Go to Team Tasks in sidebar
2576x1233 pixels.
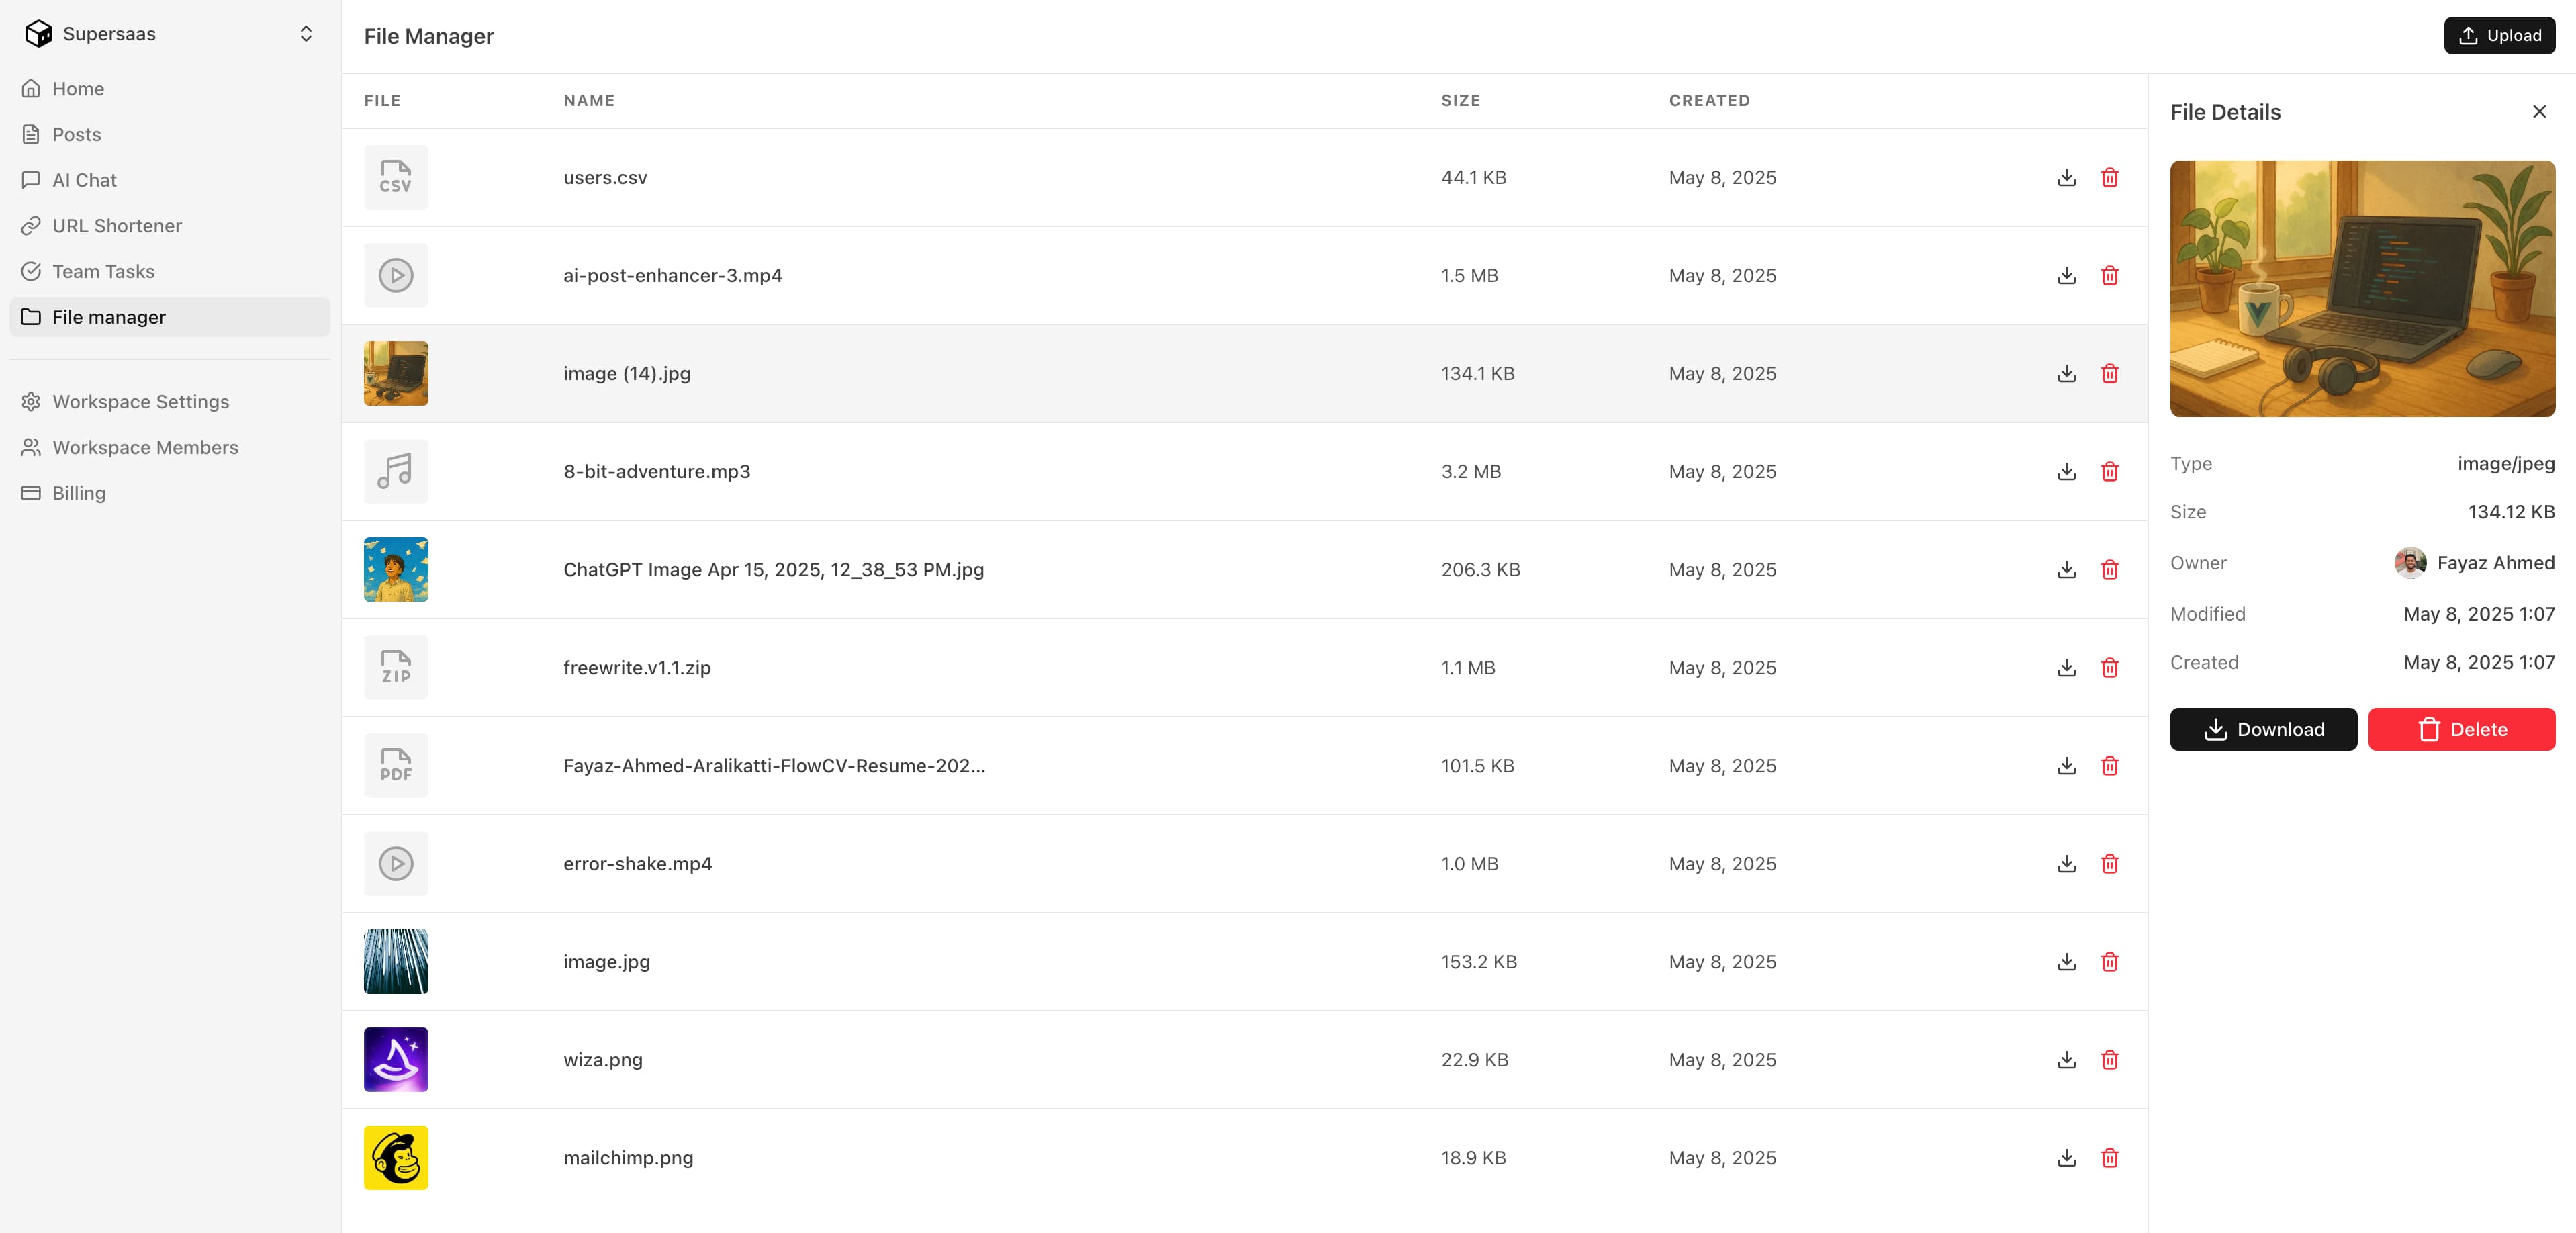point(103,272)
